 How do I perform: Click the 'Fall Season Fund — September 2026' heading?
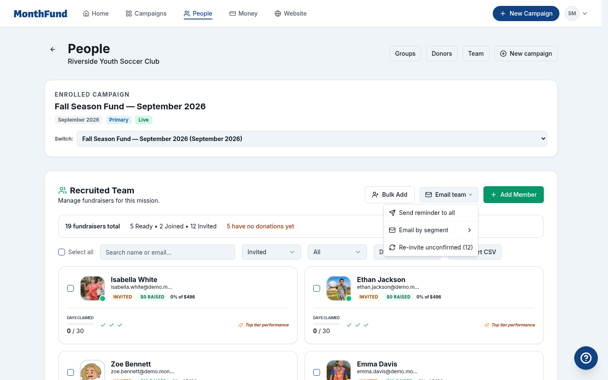click(130, 106)
